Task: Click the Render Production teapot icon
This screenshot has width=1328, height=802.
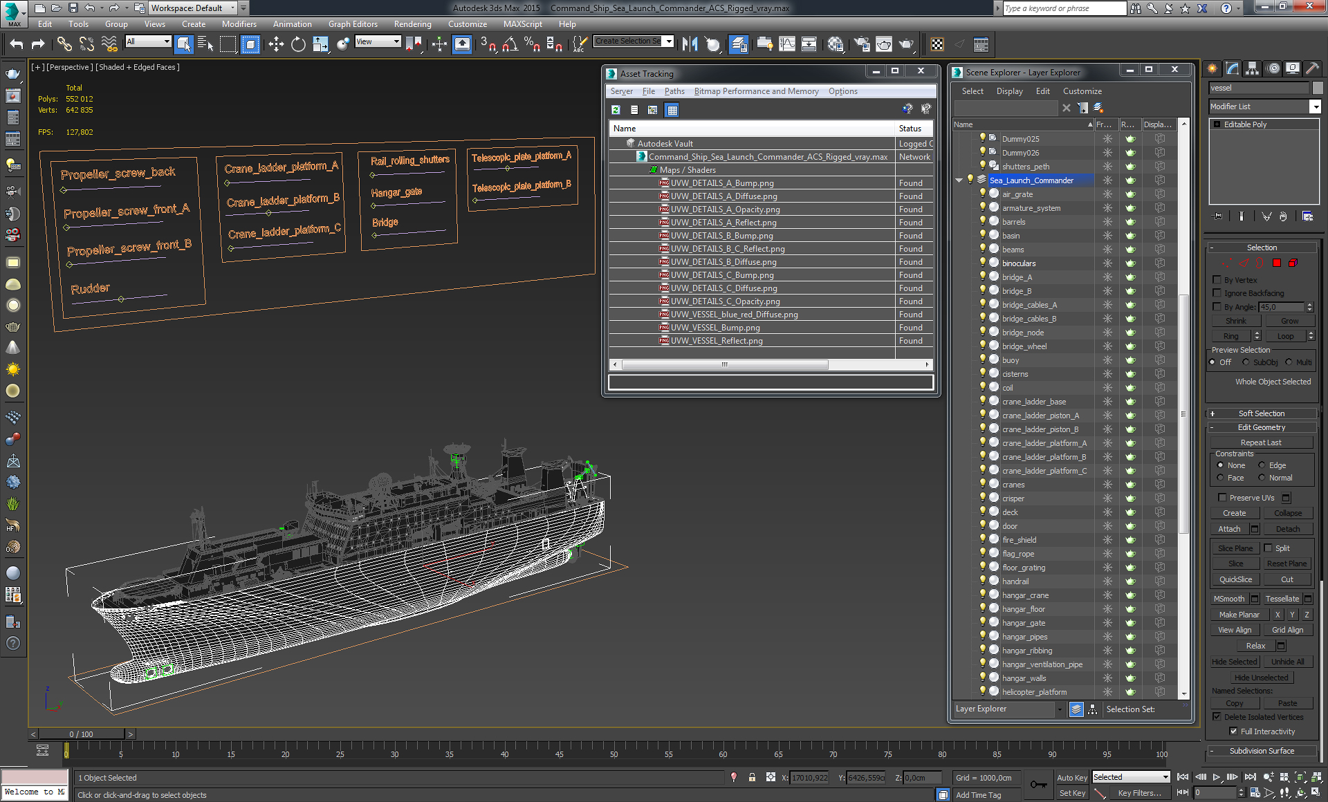Action: 906,44
